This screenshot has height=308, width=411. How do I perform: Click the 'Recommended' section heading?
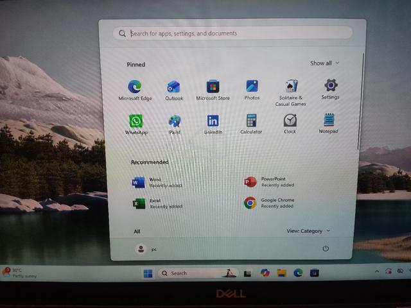coord(150,162)
